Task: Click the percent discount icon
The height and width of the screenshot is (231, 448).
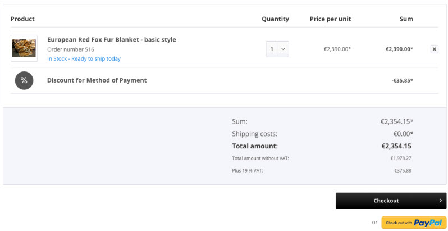Action: 24,80
